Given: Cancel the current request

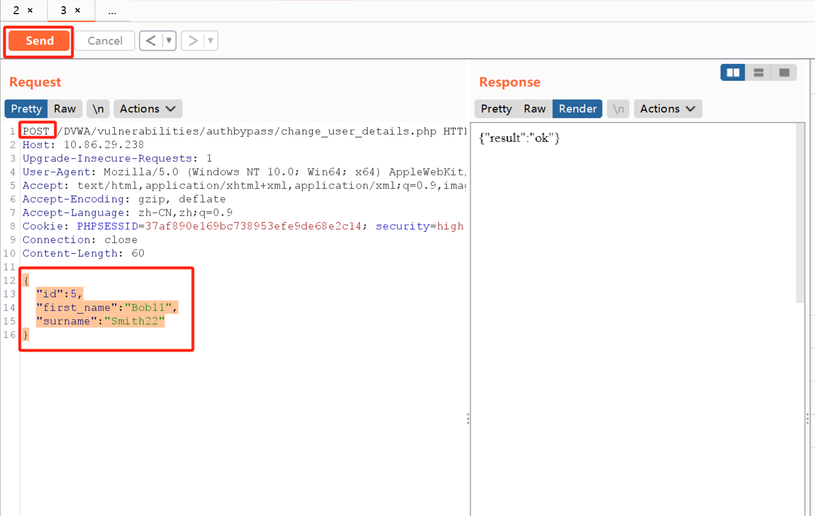Looking at the screenshot, I should pyautogui.click(x=105, y=41).
